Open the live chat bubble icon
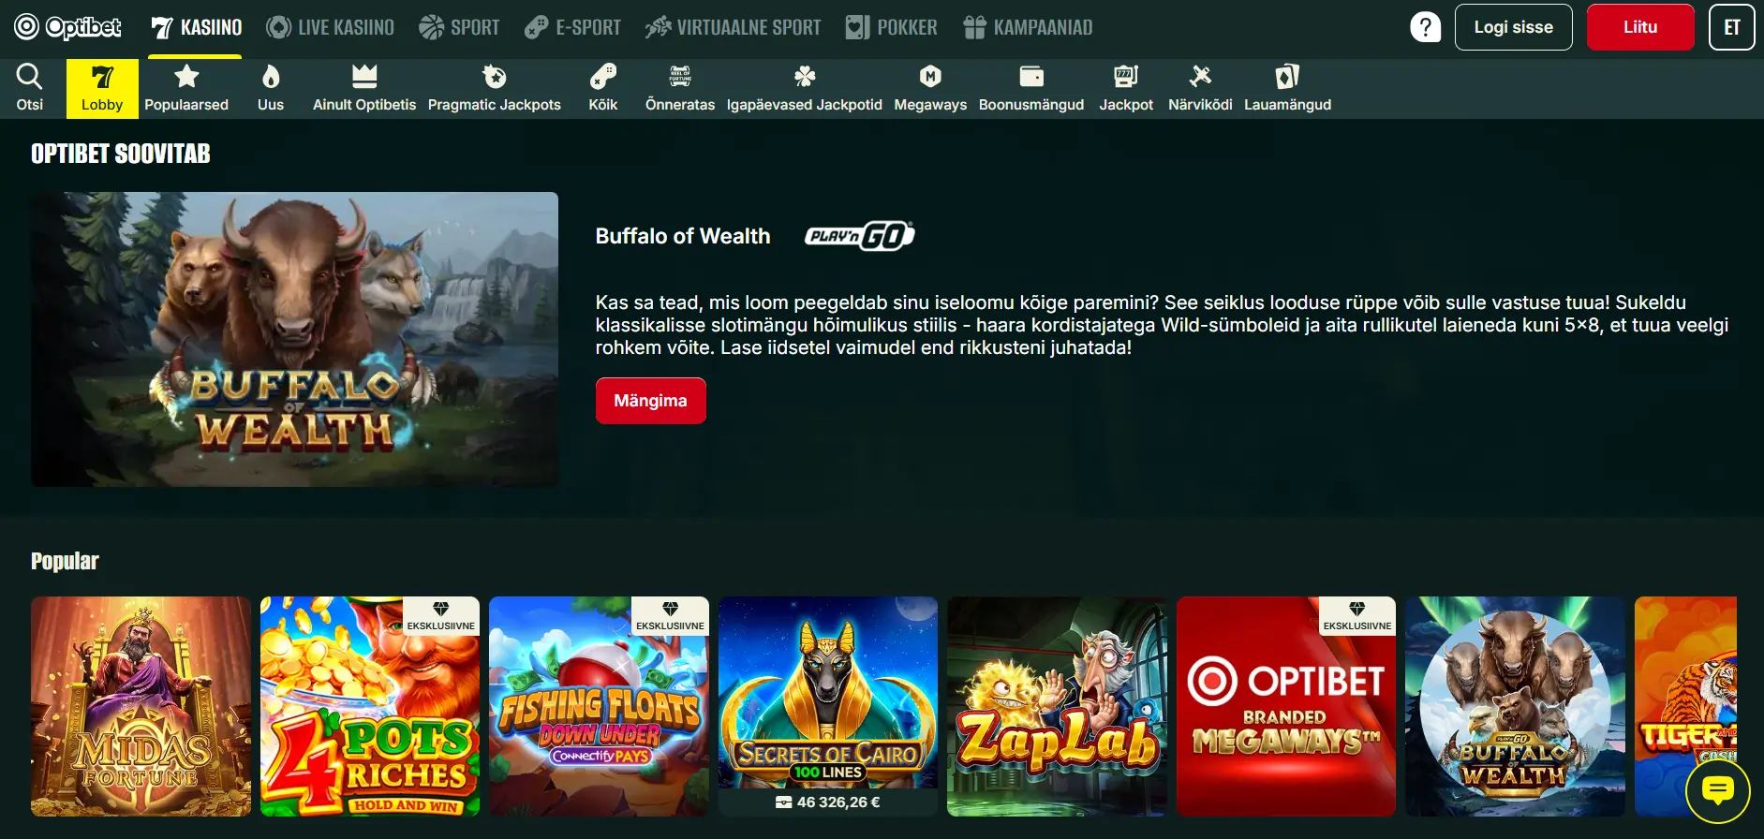Image resolution: width=1764 pixels, height=839 pixels. tap(1718, 791)
